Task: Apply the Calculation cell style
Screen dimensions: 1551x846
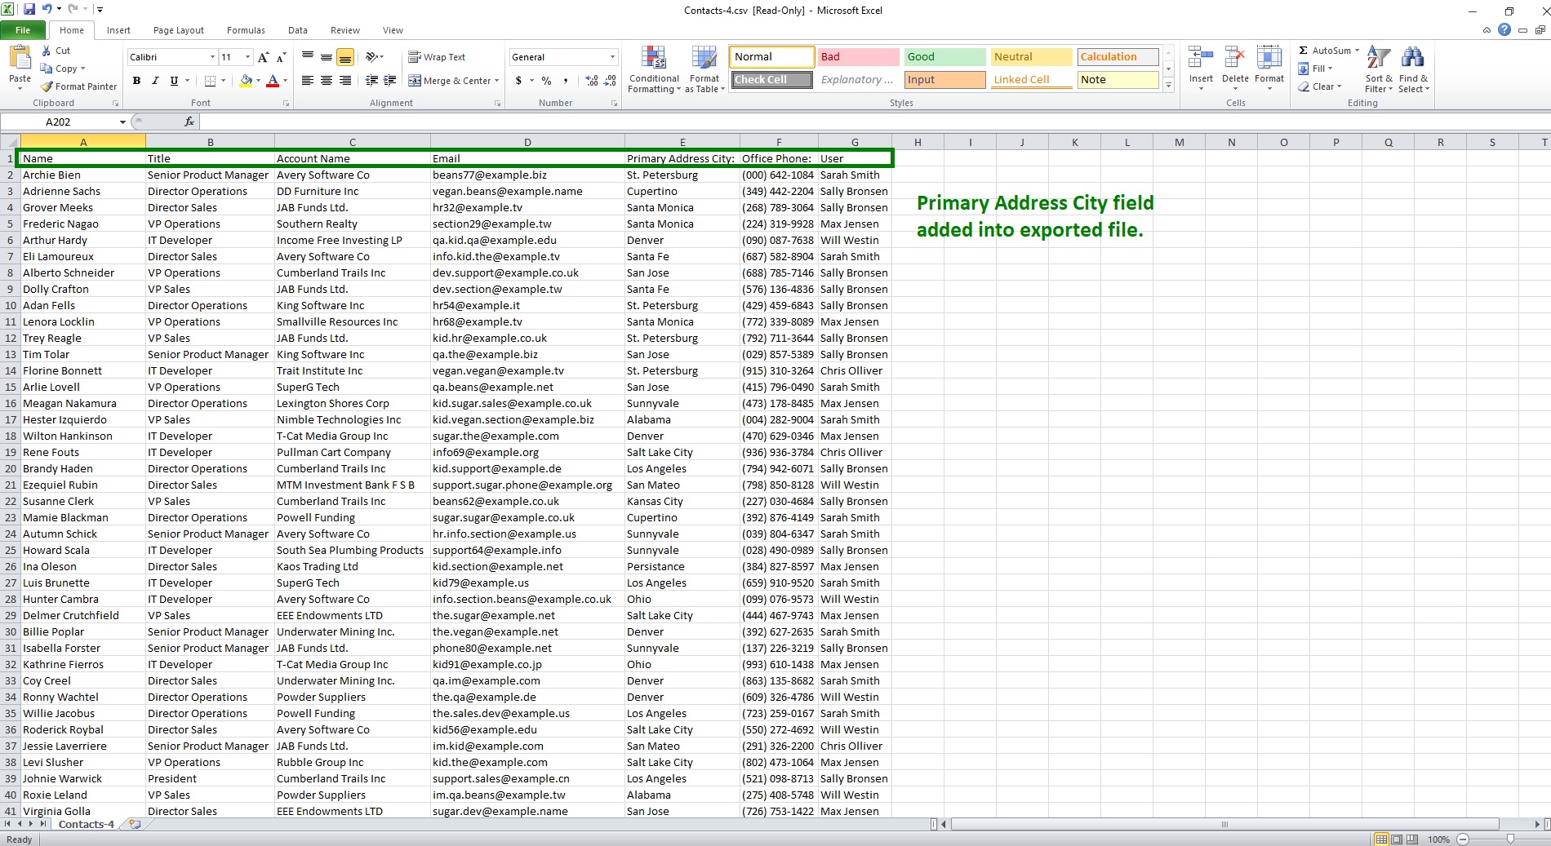Action: pyautogui.click(x=1118, y=57)
